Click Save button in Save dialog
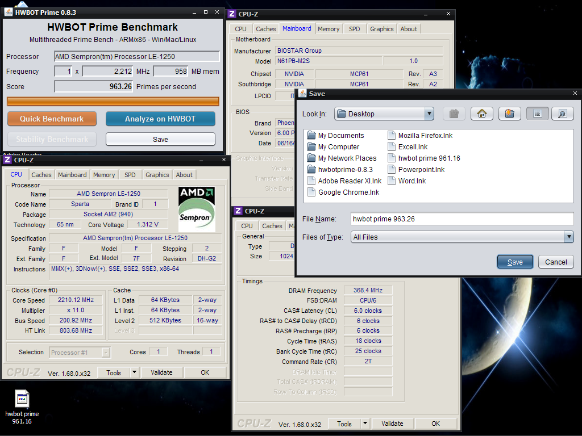 [x=515, y=262]
